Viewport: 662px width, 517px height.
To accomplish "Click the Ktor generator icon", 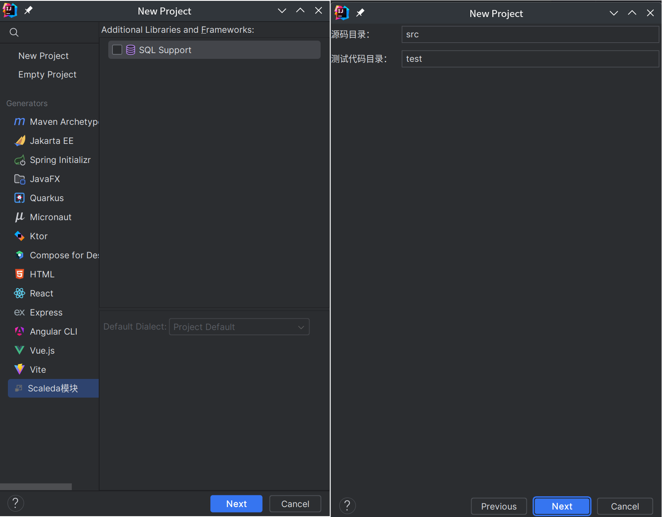I will click(19, 236).
